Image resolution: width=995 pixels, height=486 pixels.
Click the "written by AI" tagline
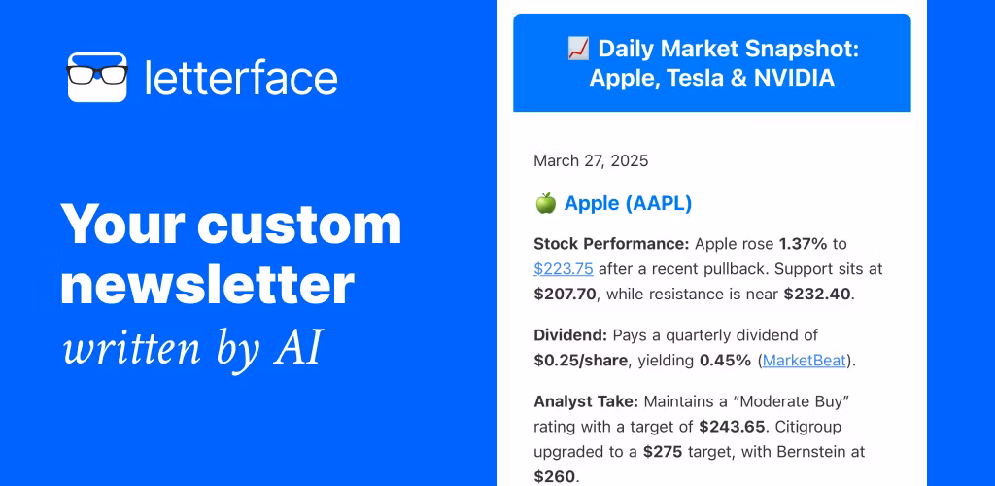[191, 349]
